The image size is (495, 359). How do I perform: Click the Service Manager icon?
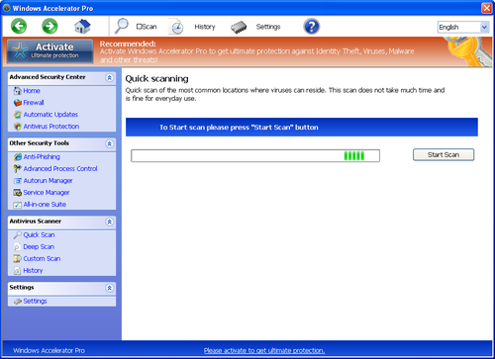tap(18, 193)
